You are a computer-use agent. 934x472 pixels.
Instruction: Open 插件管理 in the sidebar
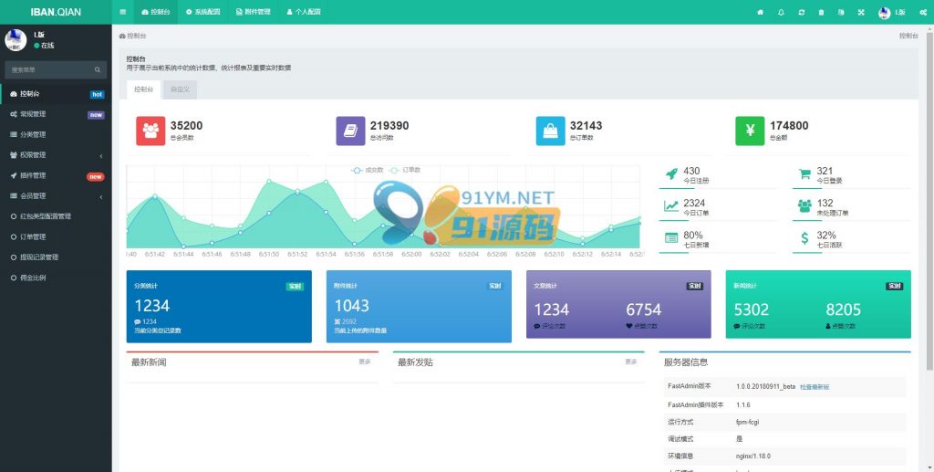click(x=56, y=176)
